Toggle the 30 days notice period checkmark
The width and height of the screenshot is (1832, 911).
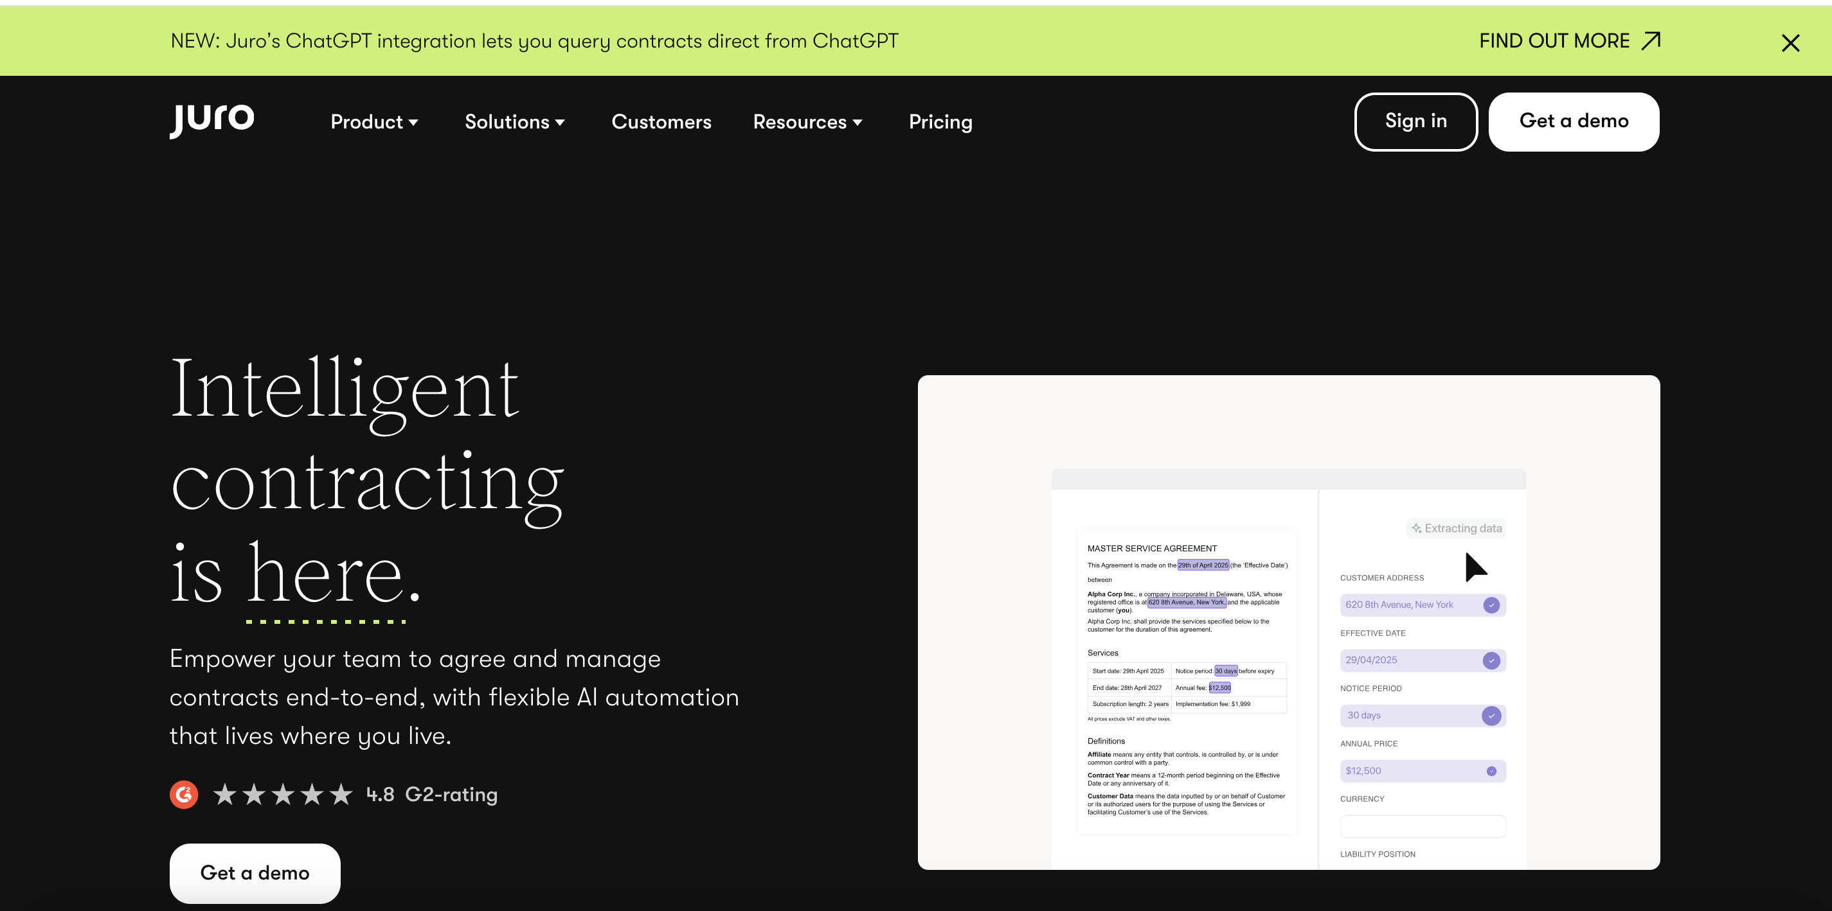pyautogui.click(x=1491, y=716)
